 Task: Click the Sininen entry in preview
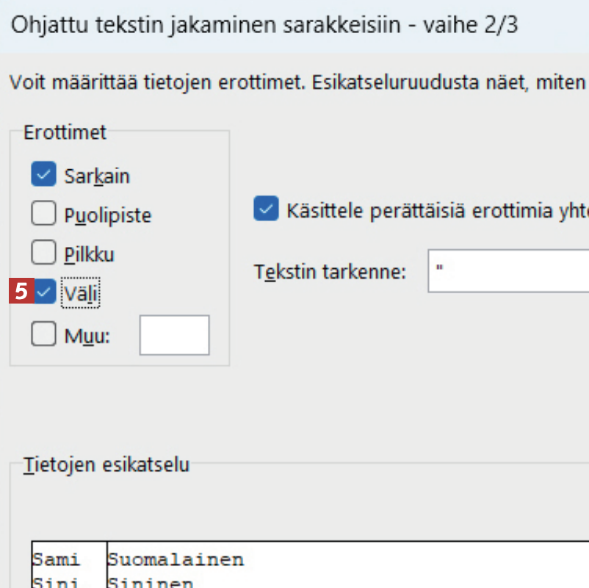151,583
